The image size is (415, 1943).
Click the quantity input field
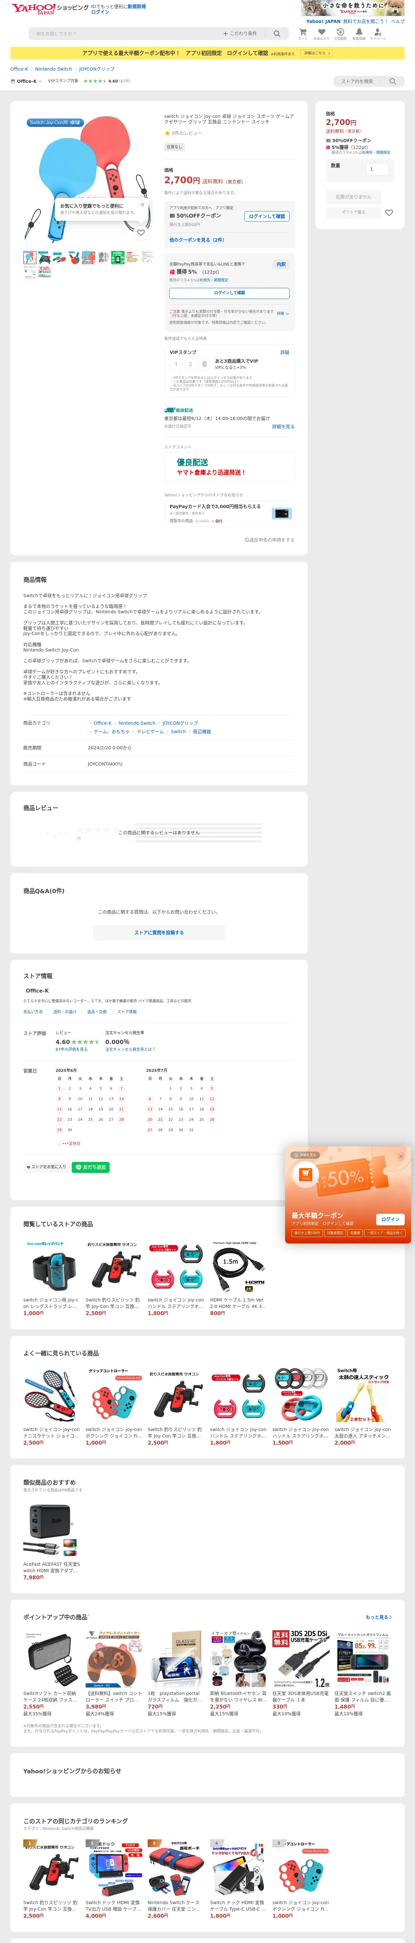[x=377, y=170]
